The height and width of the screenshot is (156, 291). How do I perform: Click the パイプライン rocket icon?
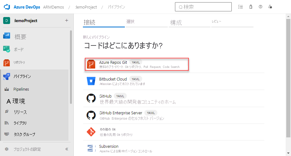7,76
